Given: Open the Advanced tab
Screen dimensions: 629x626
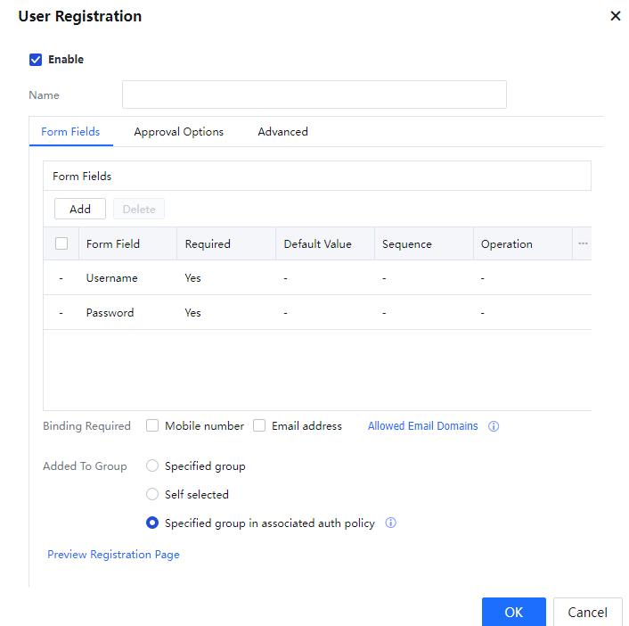Looking at the screenshot, I should tap(282, 132).
